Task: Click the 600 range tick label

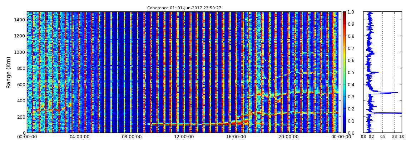Action: pyautogui.click(x=20, y=85)
